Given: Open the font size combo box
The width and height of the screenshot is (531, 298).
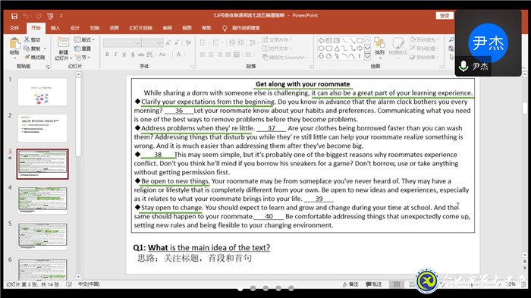Looking at the screenshot, I should click(x=152, y=42).
